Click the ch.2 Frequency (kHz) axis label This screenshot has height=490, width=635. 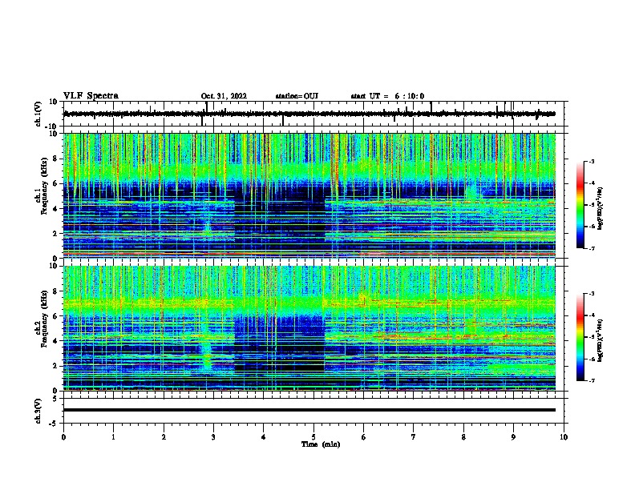pos(42,319)
